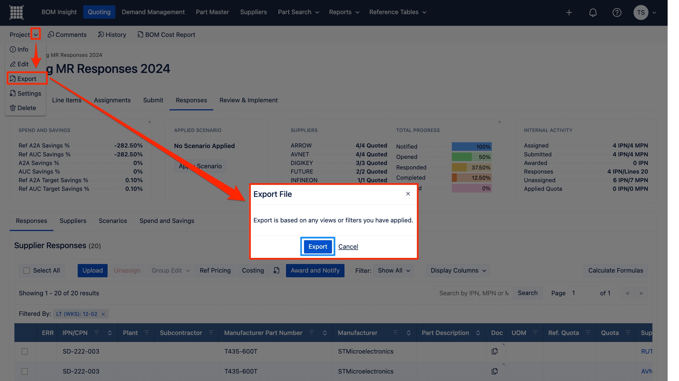Click refresh icon next to Costing
The height and width of the screenshot is (381, 679).
coord(277,270)
